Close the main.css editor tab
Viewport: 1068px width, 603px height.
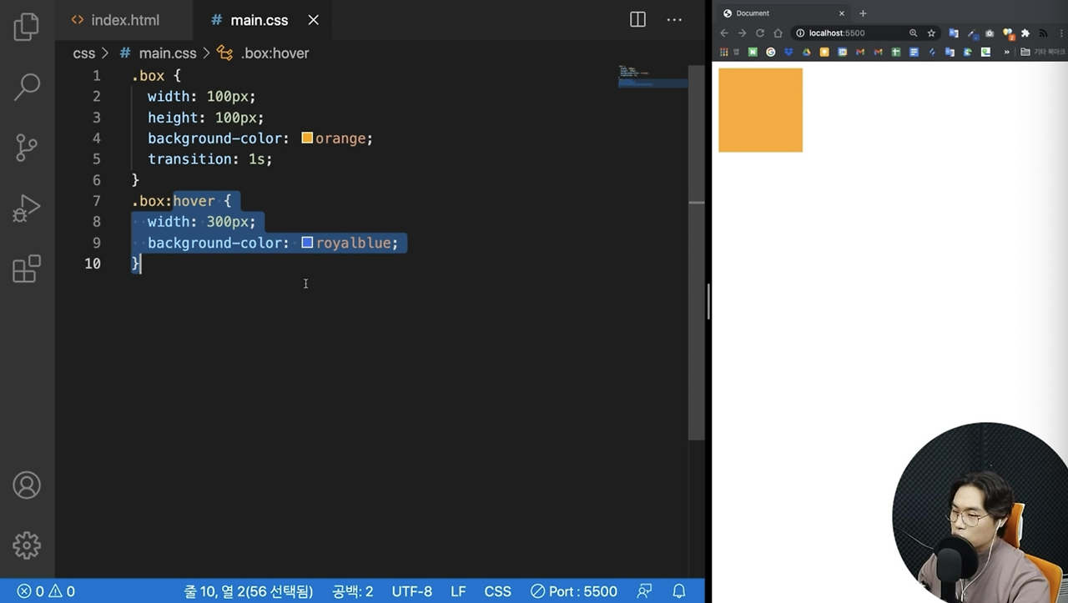[x=313, y=19]
